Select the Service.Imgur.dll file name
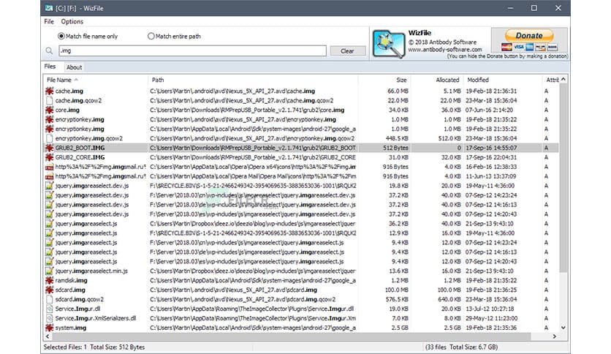 [77, 309]
